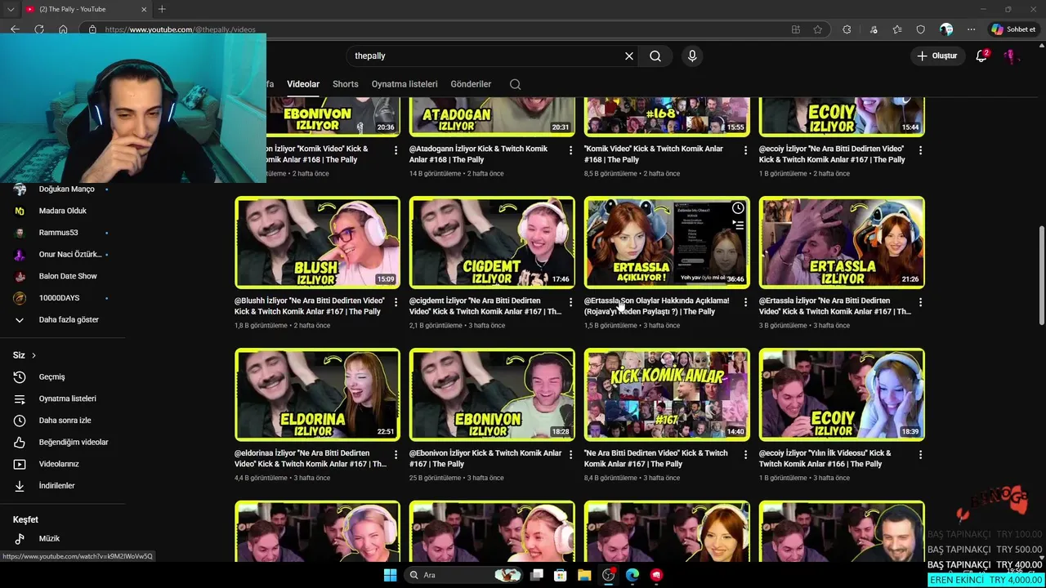Open Microsoft Edge from taskbar
Viewport: 1046px width, 588px height.
pyautogui.click(x=633, y=575)
